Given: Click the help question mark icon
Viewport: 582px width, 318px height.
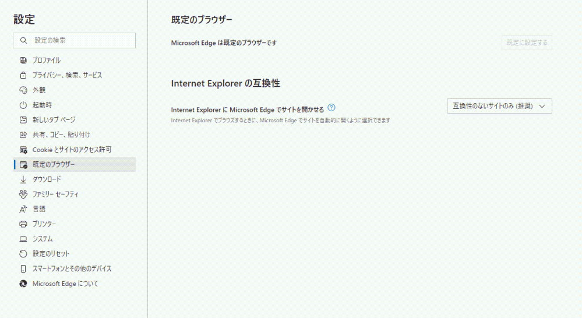Looking at the screenshot, I should pos(331,107).
